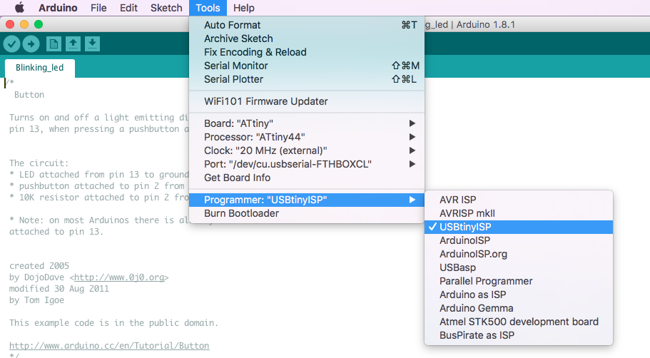
Task: Select AVRISP mkII programmer
Action: tap(519, 213)
